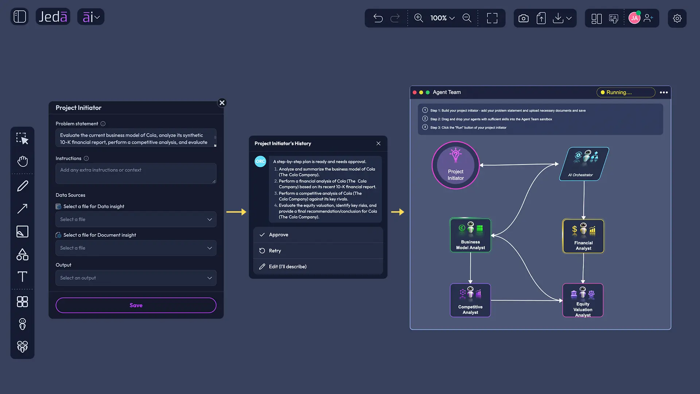Image resolution: width=700 pixels, height=394 pixels.
Task: Click the Problem statement text field
Action: click(136, 139)
